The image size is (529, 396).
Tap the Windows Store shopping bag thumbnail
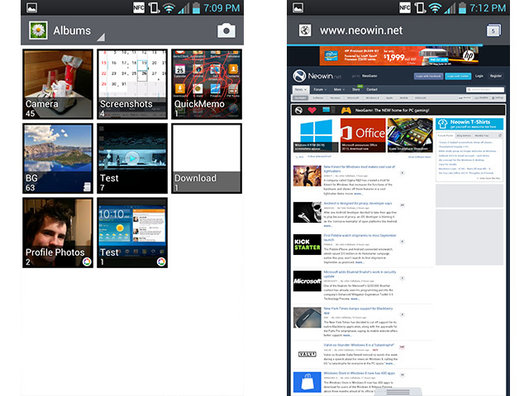tap(307, 382)
